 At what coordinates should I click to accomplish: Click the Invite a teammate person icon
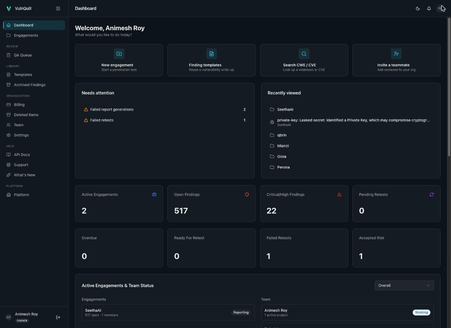396,54
